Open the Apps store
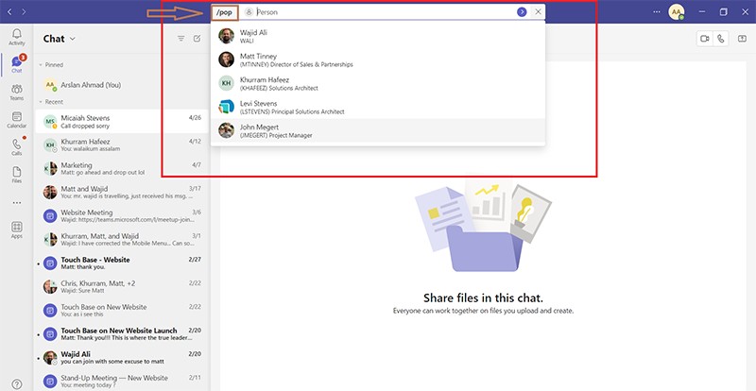 point(16,229)
